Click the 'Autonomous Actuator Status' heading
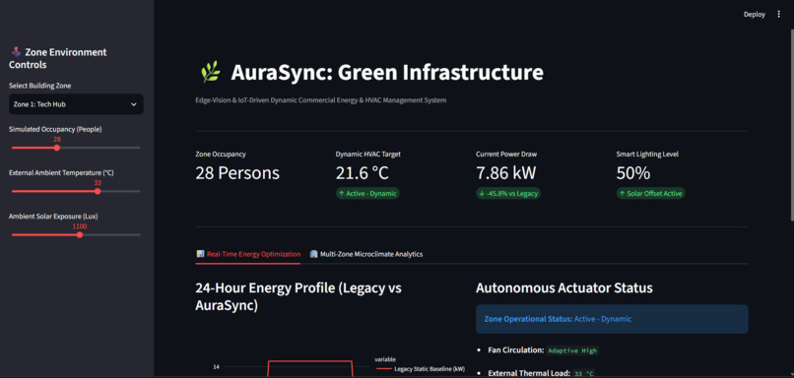The image size is (794, 378). [x=564, y=287]
